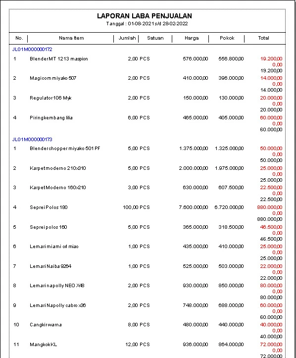The width and height of the screenshot is (296, 358).
Task: Click the Pokok column header
Action: tap(227, 38)
